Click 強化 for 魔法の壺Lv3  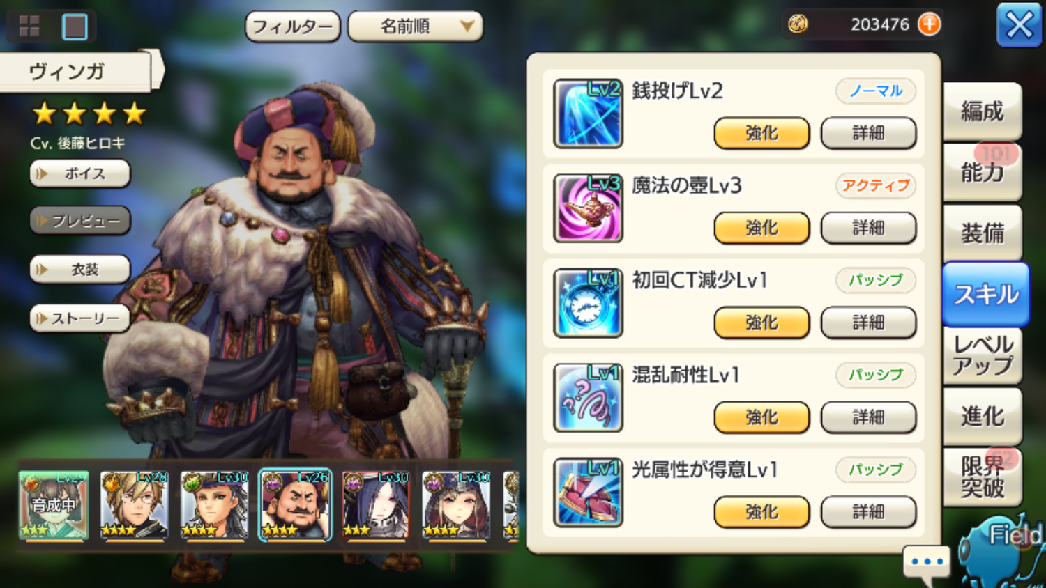[x=761, y=228]
